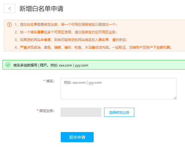
Task: Click warning line 1 about 提交白名单需要绑定业务
Action: tap(66, 25)
